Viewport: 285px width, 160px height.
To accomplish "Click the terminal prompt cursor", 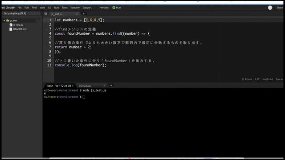I will (84, 97).
